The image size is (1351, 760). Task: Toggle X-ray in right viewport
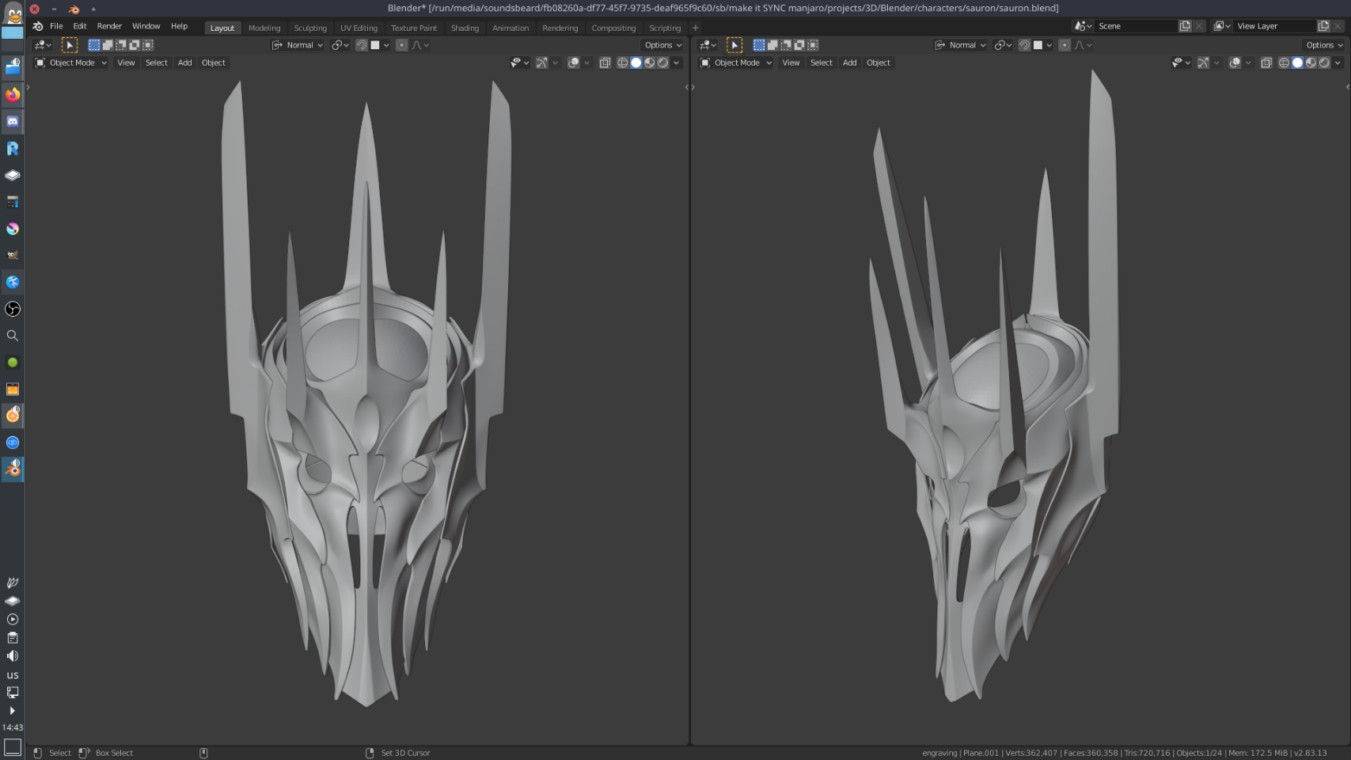point(1266,63)
